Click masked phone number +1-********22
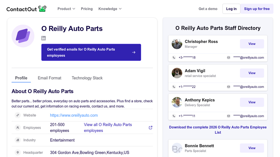This screenshot has width=280, height=157. click(187, 87)
